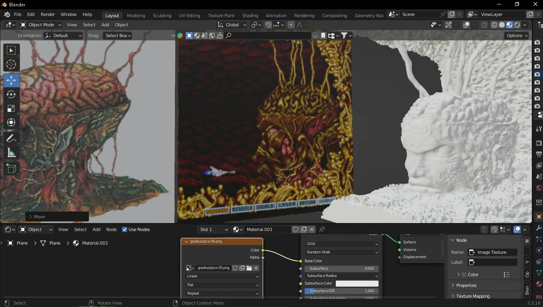
Task: Open the Material properties tab
Action: point(539,284)
